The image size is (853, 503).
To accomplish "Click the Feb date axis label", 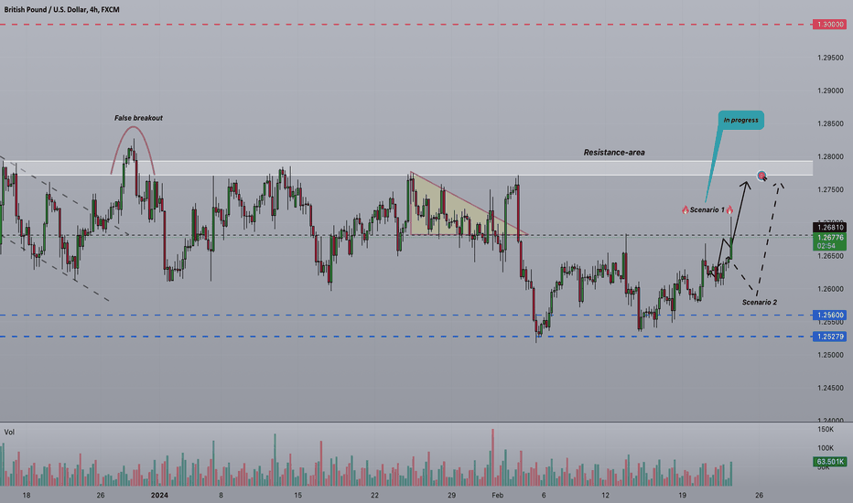I will [x=497, y=495].
